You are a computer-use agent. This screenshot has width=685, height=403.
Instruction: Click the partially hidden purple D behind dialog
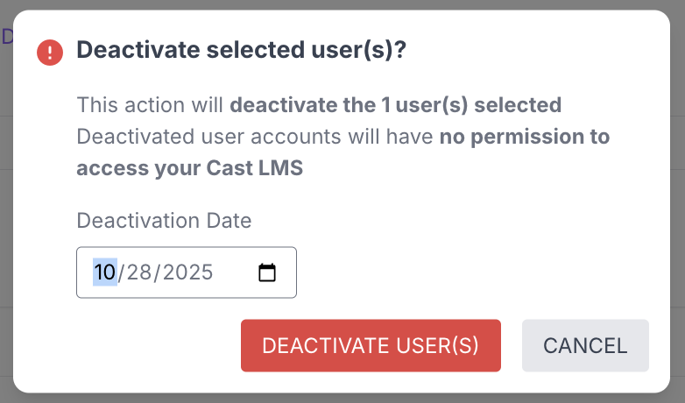[6, 36]
